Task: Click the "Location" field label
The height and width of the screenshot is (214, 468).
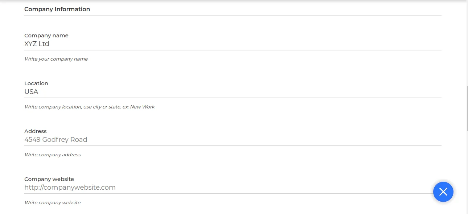Action: coord(36,83)
